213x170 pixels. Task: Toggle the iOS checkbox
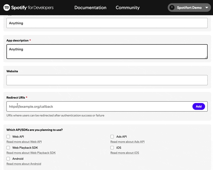point(112,148)
